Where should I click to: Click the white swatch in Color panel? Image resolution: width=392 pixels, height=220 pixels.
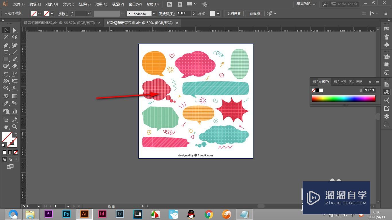[x=321, y=90]
